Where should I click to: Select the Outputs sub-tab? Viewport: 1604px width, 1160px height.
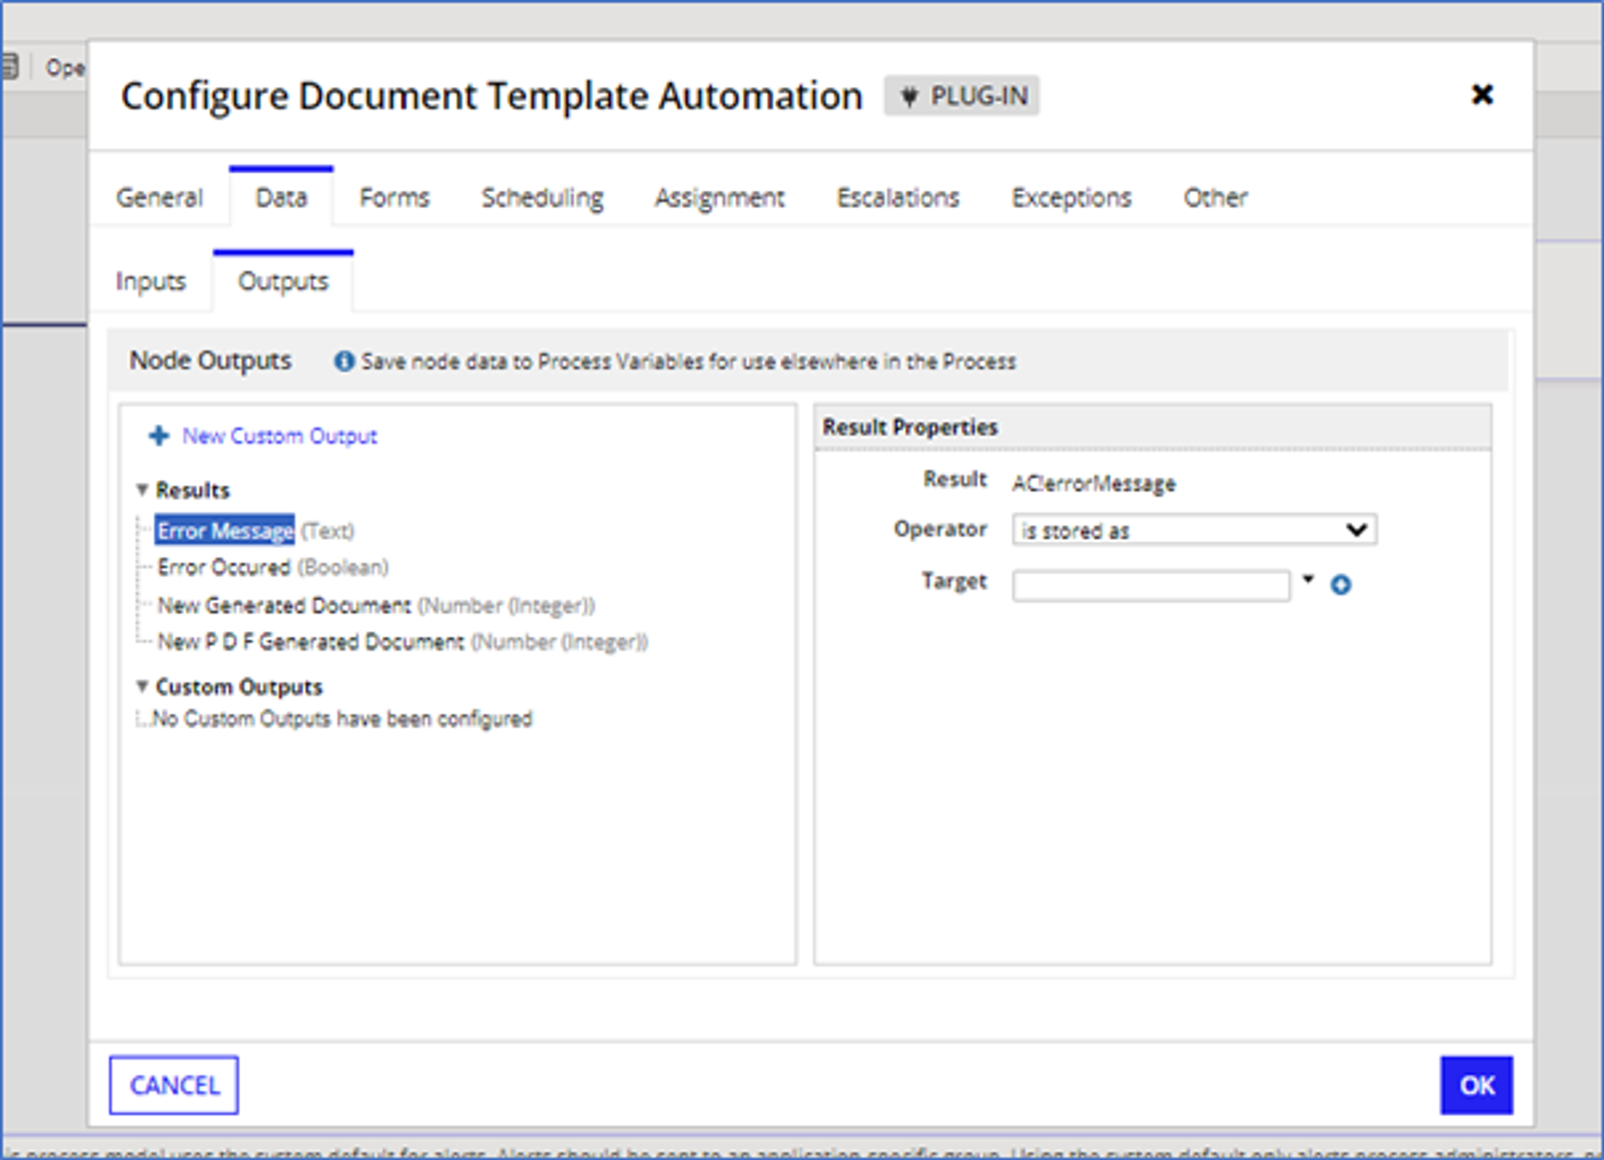pyautogui.click(x=283, y=281)
